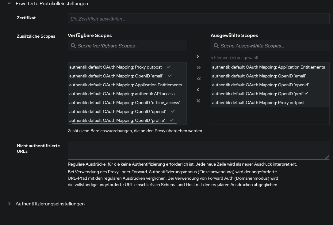Viewport: 333px width, 225px height.
Task: Click the add selected single right-arrow icon
Action: [x=198, y=57]
